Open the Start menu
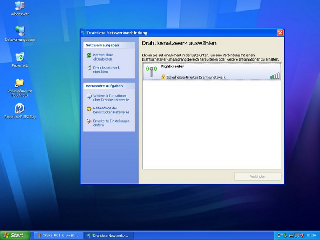The height and width of the screenshot is (240, 320). click(x=15, y=235)
